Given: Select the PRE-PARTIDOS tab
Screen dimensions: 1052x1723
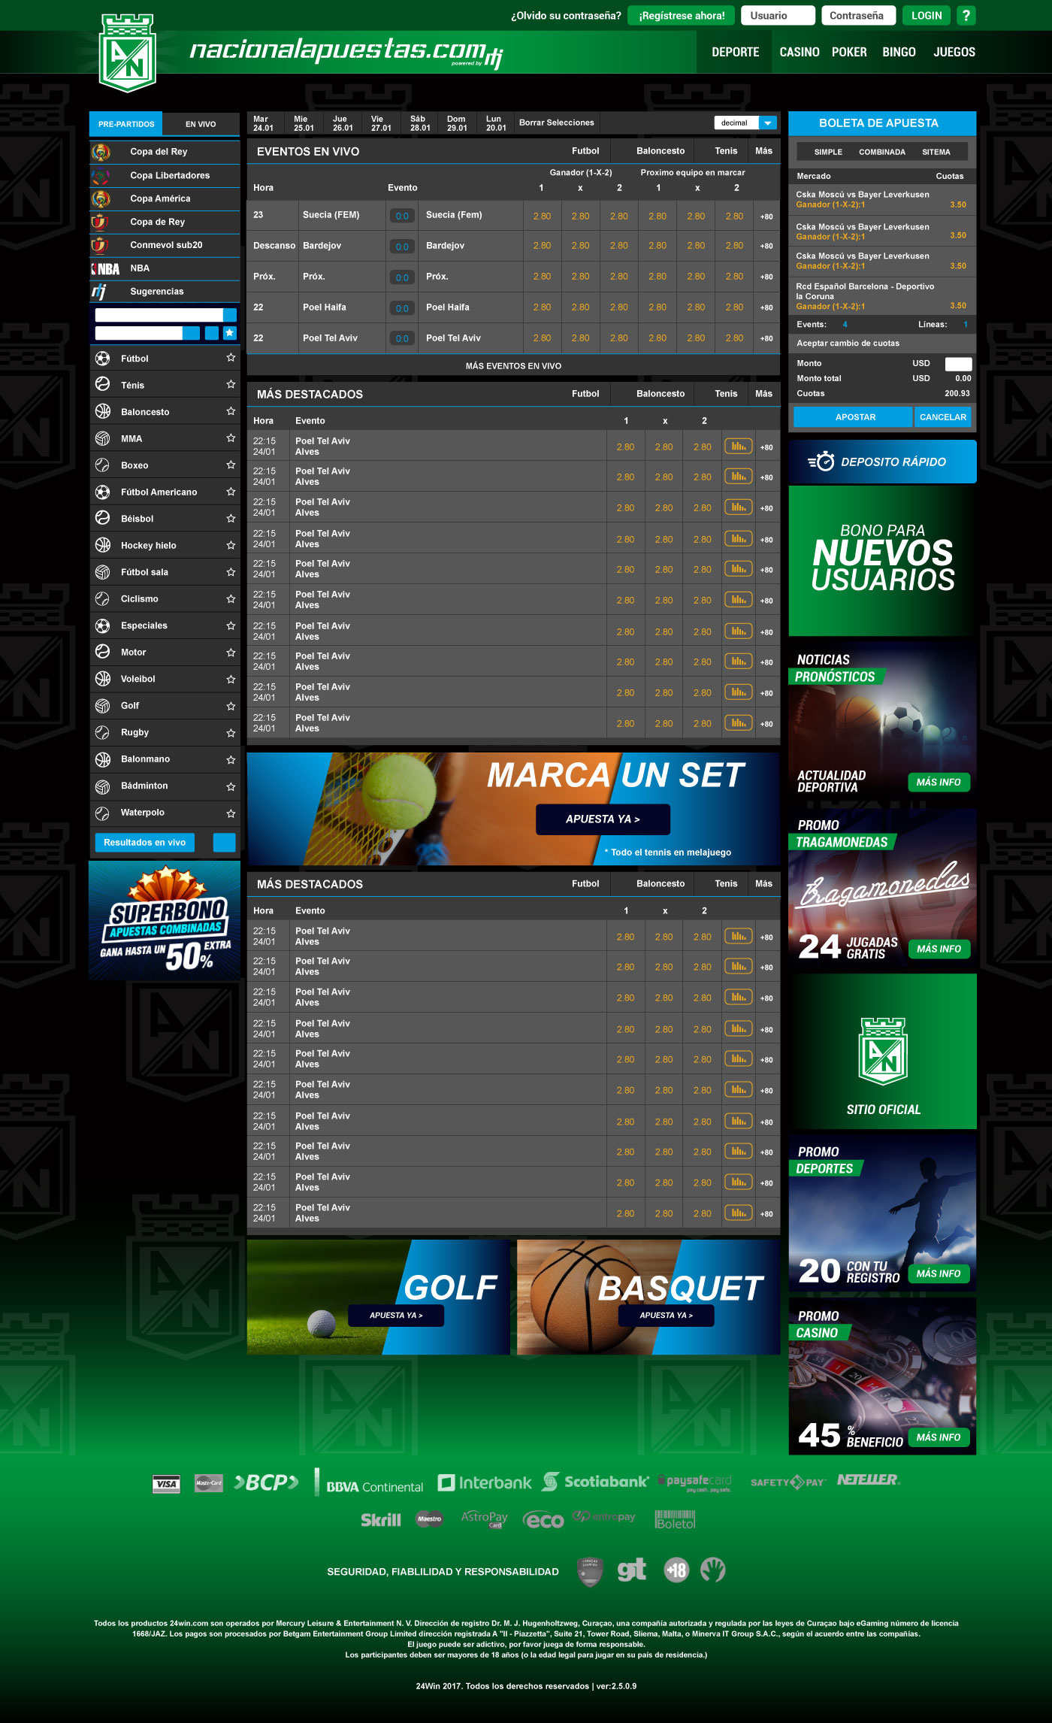Looking at the screenshot, I should tap(126, 124).
